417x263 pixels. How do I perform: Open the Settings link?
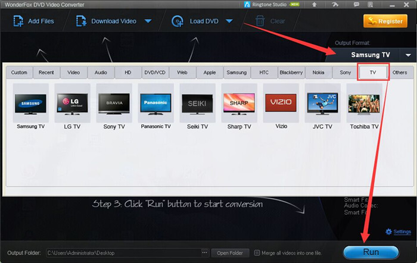[402, 231]
